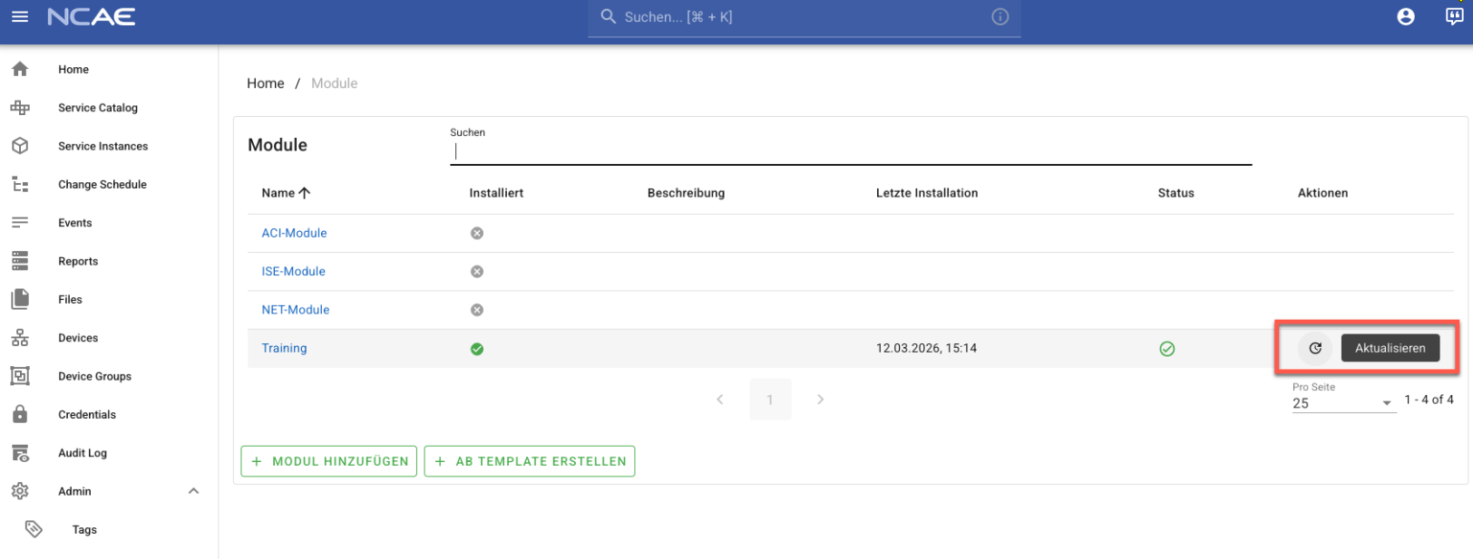Open Tags under Admin
This screenshot has height=559, width=1473.
(84, 529)
